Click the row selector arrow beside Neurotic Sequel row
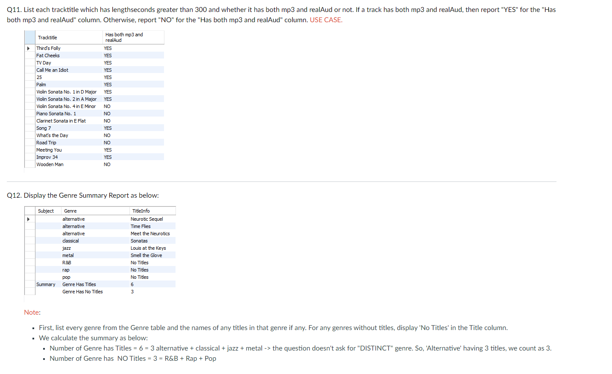 pos(29,219)
